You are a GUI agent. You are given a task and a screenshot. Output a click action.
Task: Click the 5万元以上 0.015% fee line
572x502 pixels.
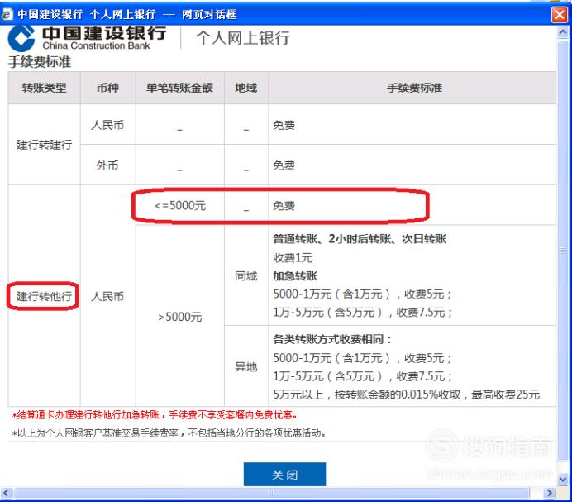(x=407, y=394)
